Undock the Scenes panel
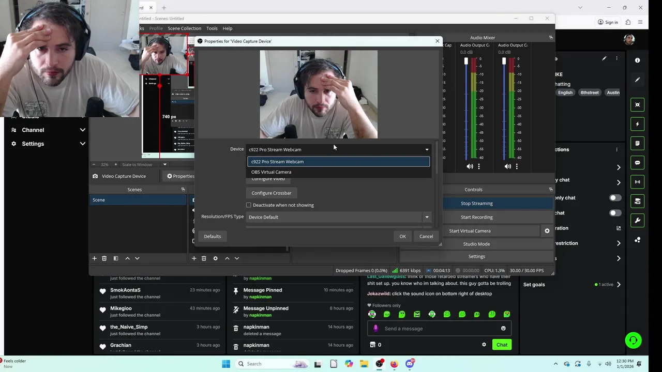662x372 pixels. click(x=183, y=190)
